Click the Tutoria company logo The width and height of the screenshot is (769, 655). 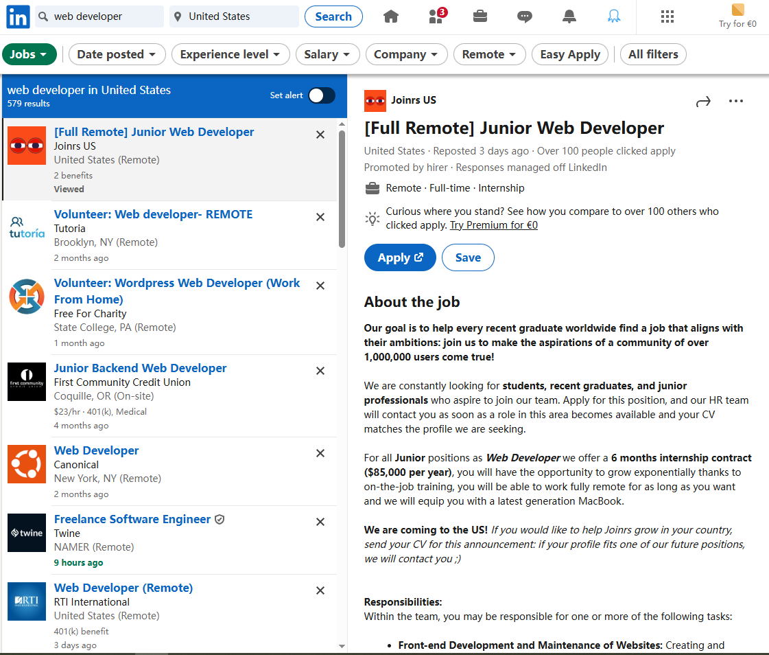click(27, 228)
